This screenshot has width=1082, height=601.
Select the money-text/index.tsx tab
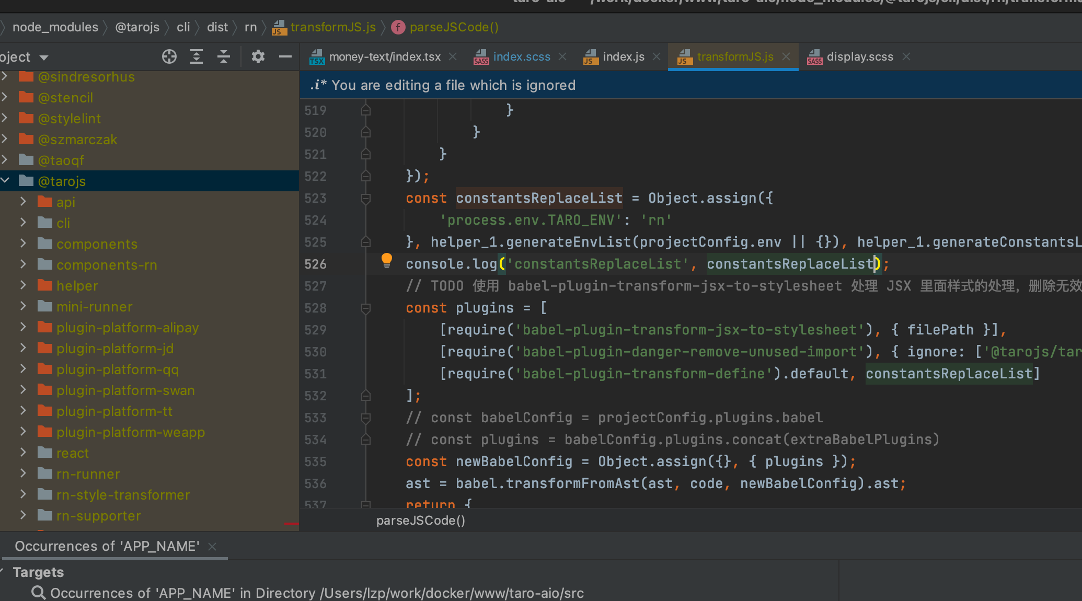point(385,56)
